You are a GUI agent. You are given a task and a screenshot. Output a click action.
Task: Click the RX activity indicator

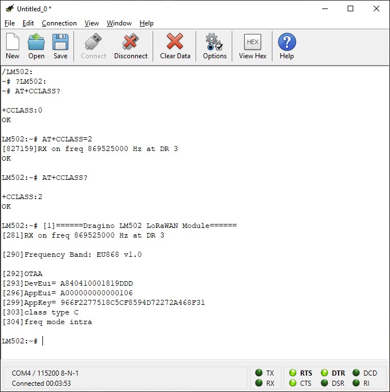pyautogui.click(x=259, y=383)
